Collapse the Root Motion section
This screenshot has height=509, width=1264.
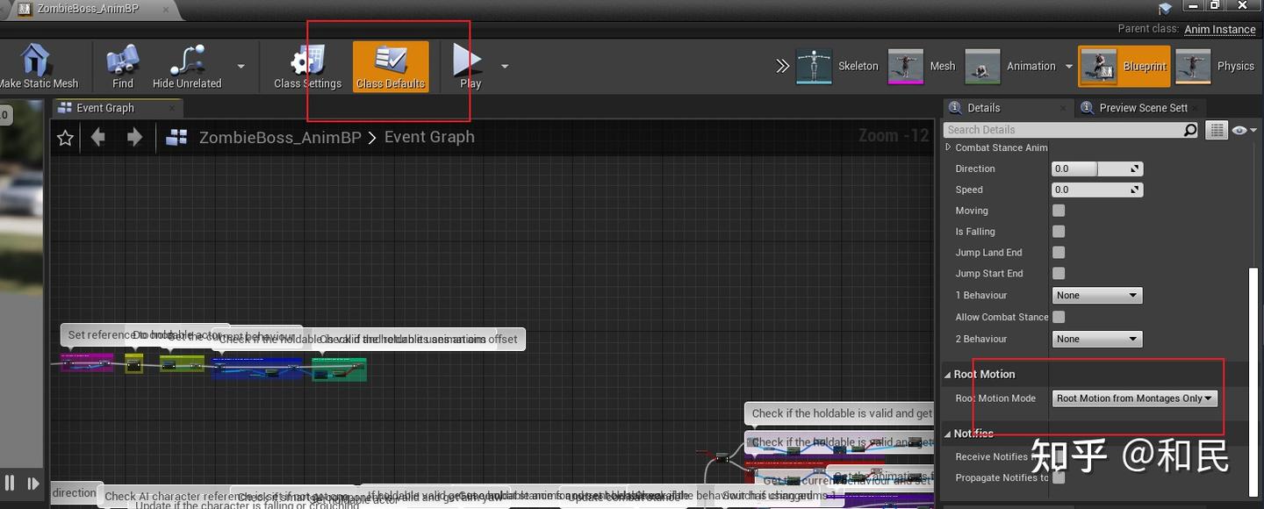pyautogui.click(x=949, y=374)
